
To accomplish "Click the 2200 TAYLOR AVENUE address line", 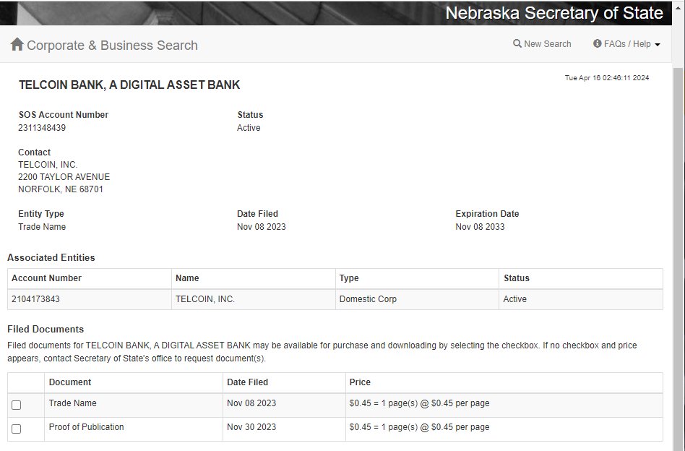I will 64,177.
